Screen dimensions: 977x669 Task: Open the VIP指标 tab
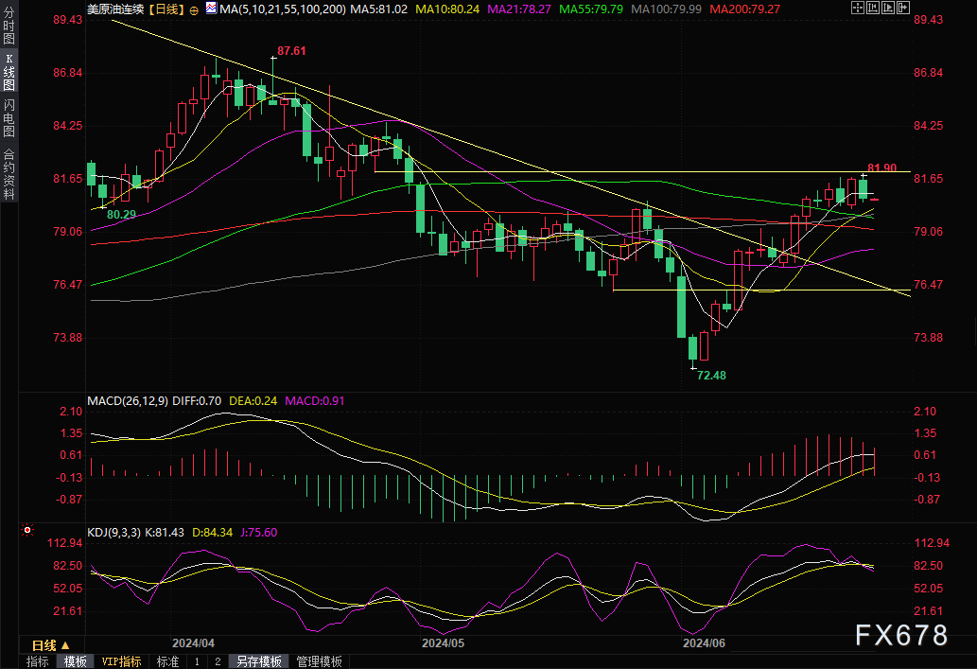tap(121, 661)
